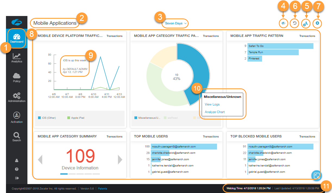This screenshot has width=332, height=193.
Task: Open the Policy cloud icon
Action: click(x=17, y=77)
